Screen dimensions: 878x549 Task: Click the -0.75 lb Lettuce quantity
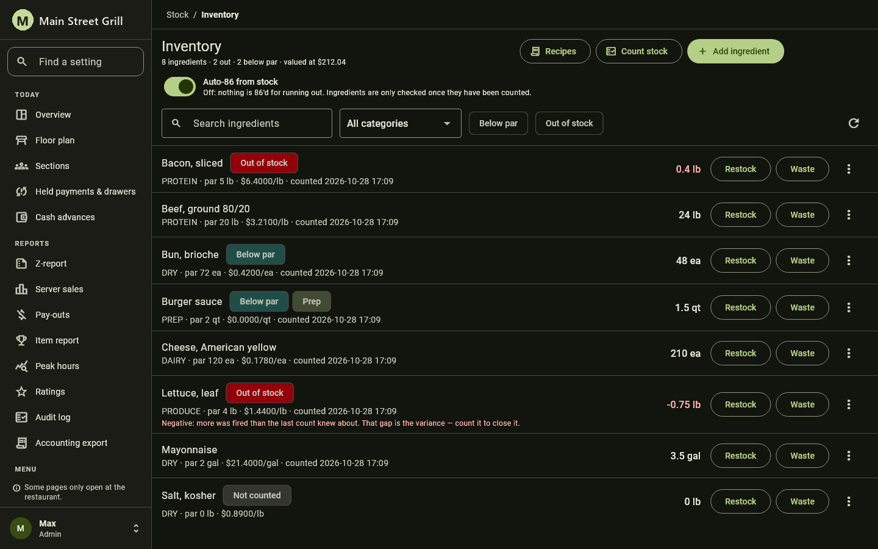click(x=683, y=404)
